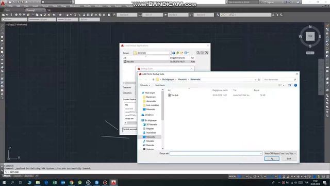Refresh the denemeler folder address bar
The height and width of the screenshot is (186, 330).
[259, 80]
